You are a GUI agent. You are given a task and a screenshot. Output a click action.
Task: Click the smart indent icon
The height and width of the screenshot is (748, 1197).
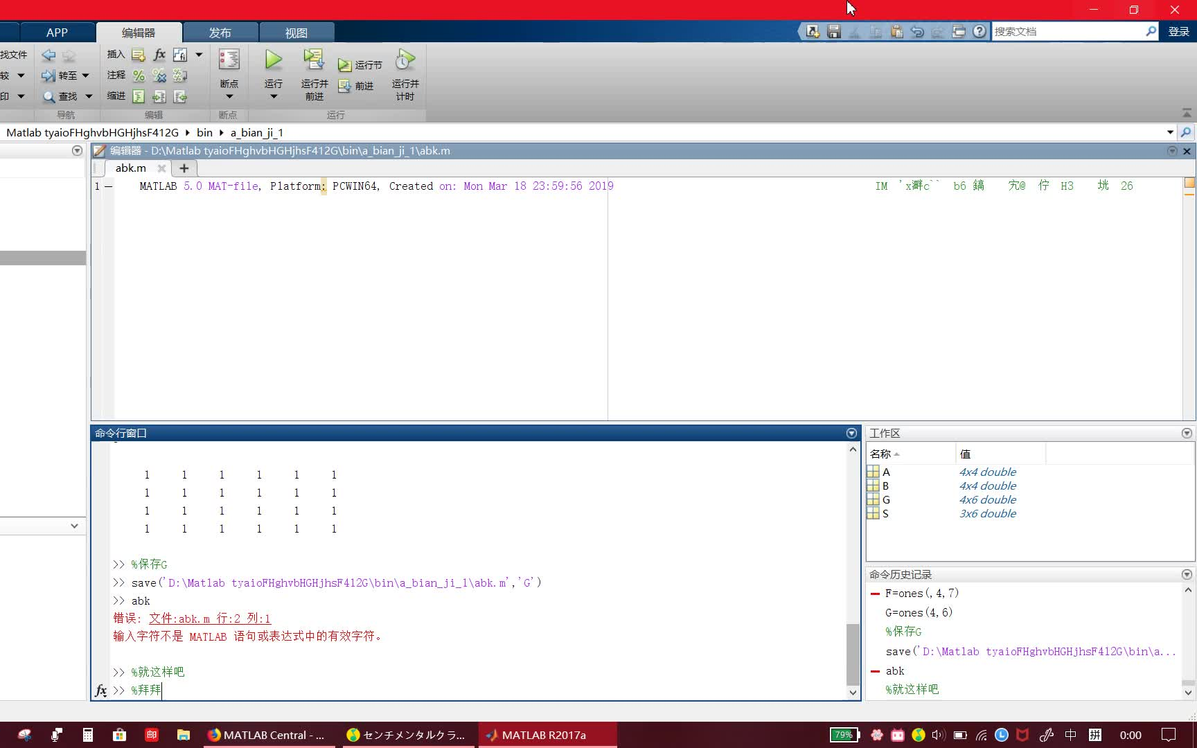tap(139, 96)
